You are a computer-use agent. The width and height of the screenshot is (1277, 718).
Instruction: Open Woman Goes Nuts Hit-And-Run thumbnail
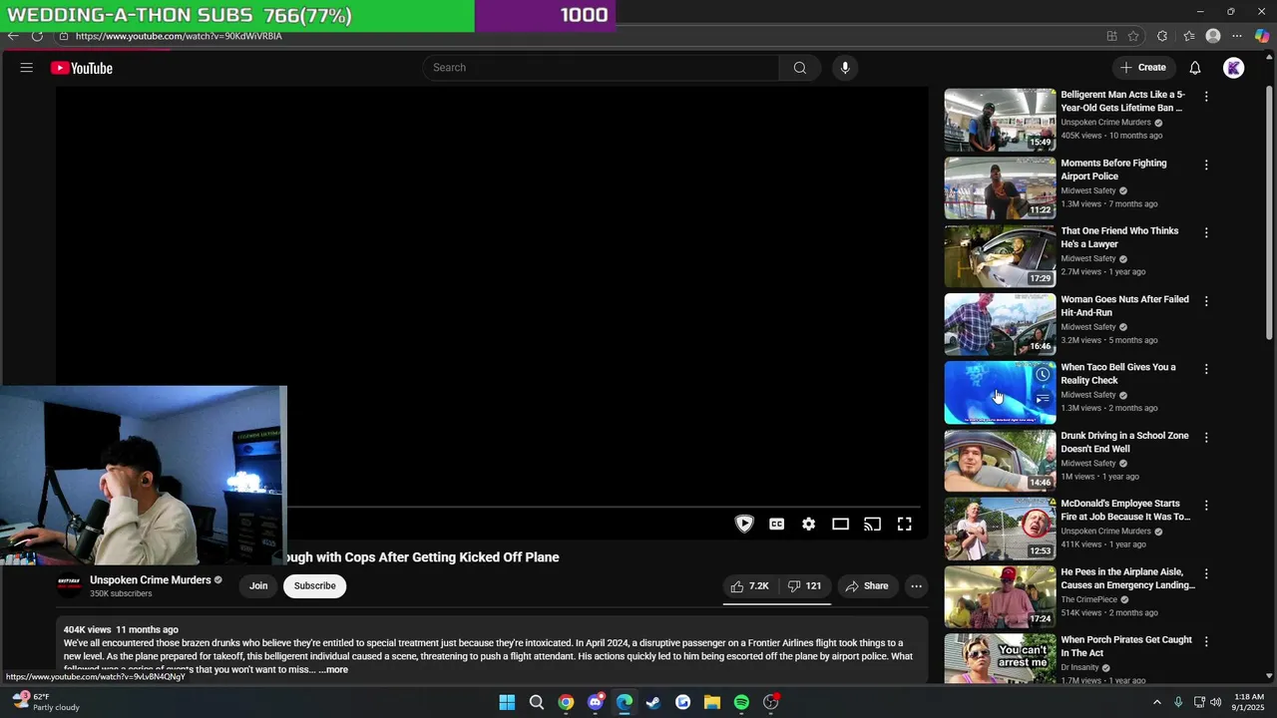point(1000,324)
